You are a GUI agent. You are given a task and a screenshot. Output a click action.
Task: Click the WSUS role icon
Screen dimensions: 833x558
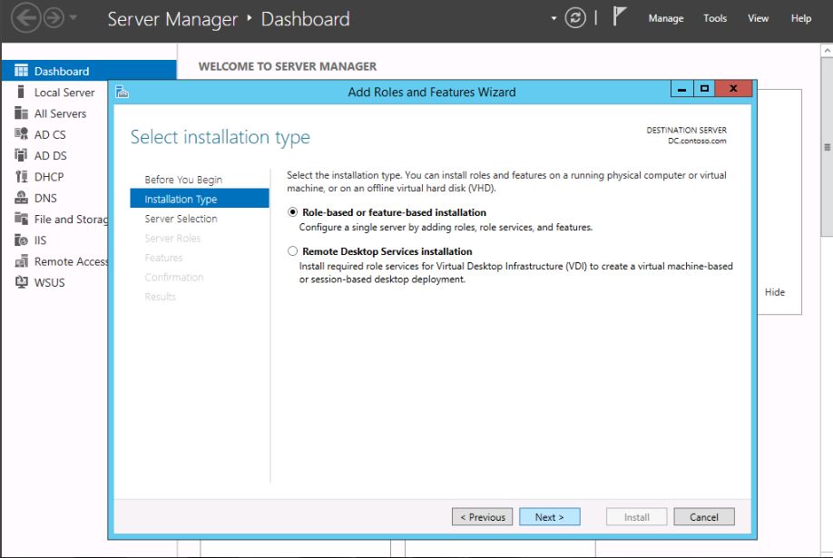pos(21,282)
